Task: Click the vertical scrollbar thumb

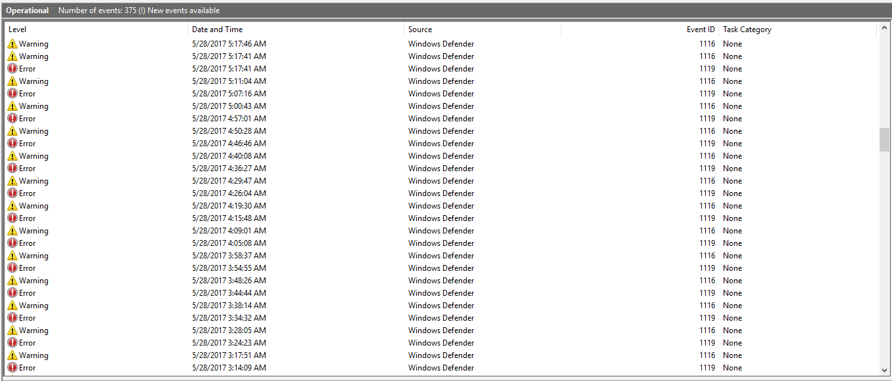Action: (x=884, y=140)
